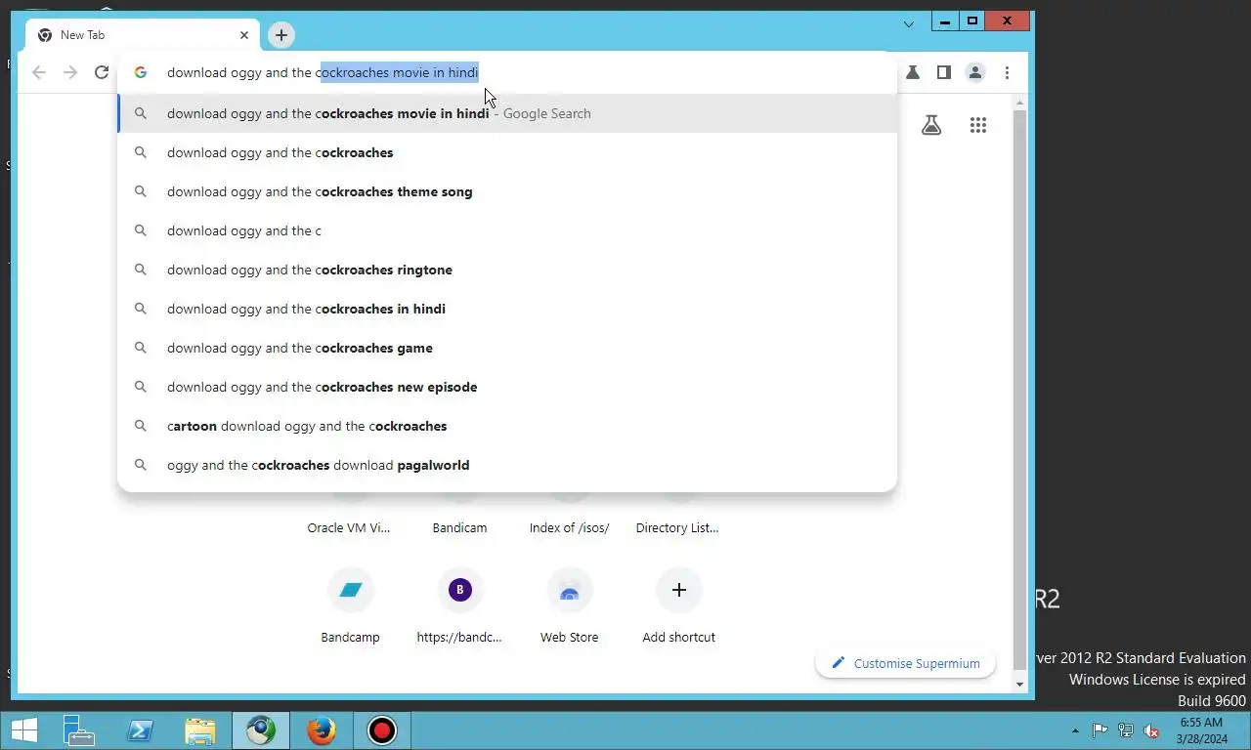Choose suggestion 'cockroaches game'
Viewport: 1251px width, 750px height.
(x=507, y=348)
